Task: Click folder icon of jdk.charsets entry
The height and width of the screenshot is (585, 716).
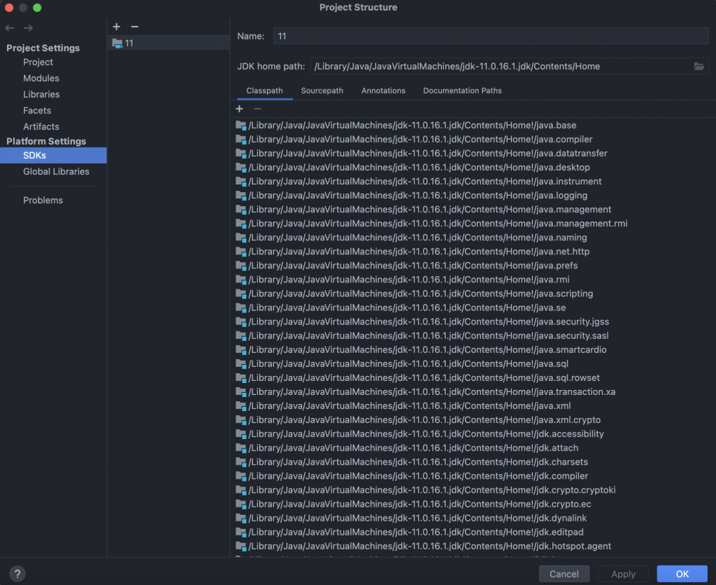Action: point(241,462)
